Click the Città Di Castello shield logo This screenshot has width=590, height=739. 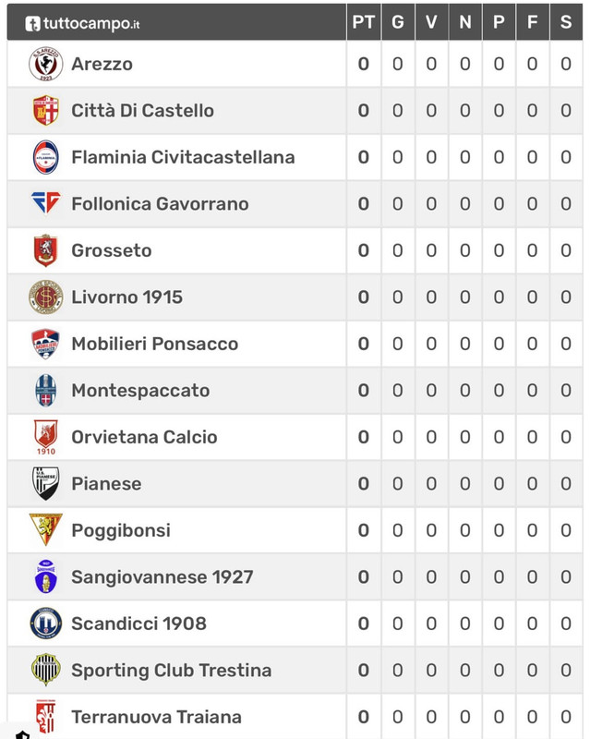coord(46,110)
